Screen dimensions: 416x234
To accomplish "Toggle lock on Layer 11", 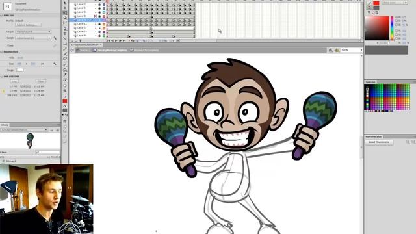I will pyautogui.click(x=99, y=24).
